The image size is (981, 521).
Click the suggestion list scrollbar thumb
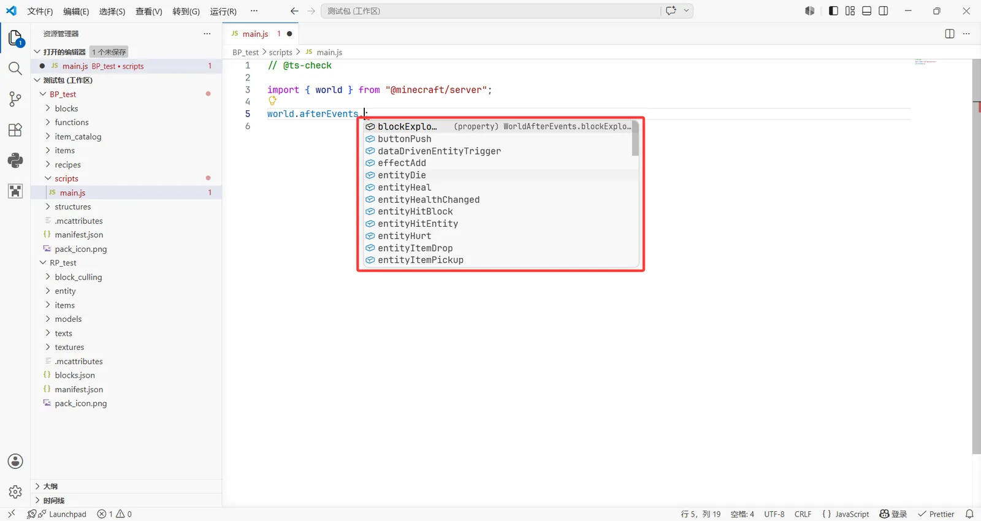[635, 139]
